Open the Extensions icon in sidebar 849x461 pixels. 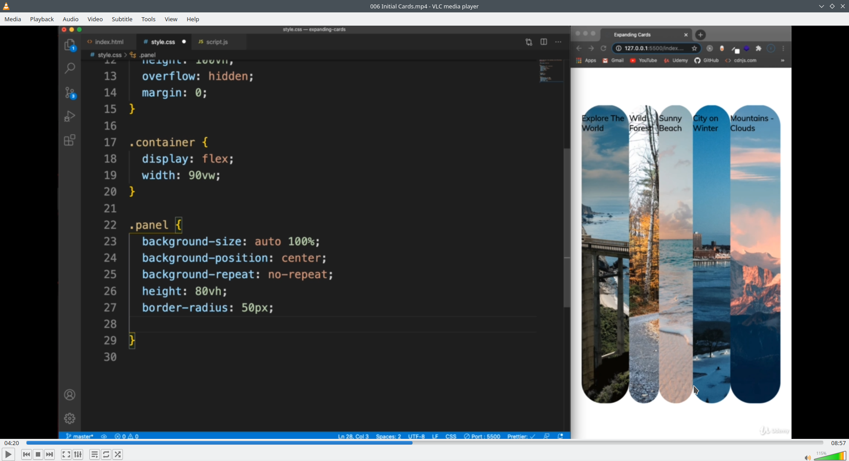(70, 140)
